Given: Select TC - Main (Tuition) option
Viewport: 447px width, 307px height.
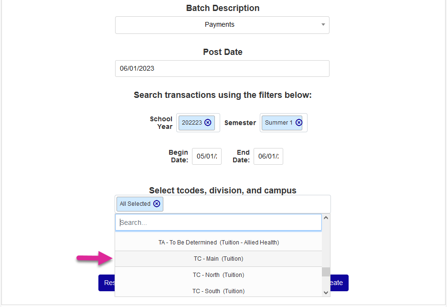Looking at the screenshot, I should click(218, 259).
